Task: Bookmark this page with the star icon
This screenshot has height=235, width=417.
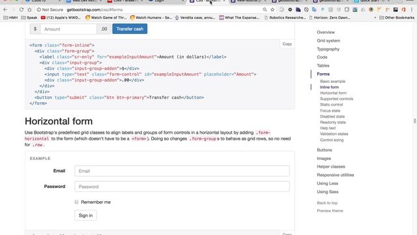Action: click(x=272, y=10)
